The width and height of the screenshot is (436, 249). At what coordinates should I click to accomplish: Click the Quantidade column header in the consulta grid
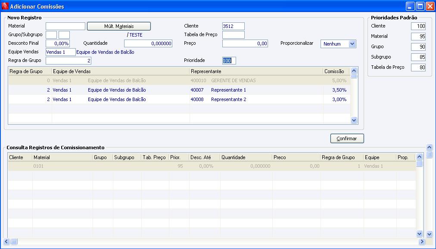point(246,157)
